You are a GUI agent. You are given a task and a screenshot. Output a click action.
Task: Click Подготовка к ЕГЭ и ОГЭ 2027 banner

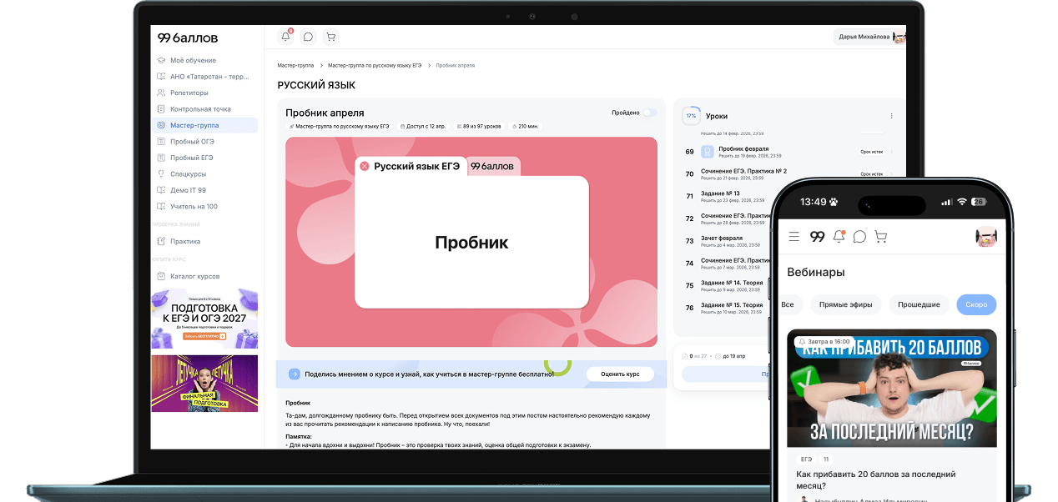pos(204,319)
